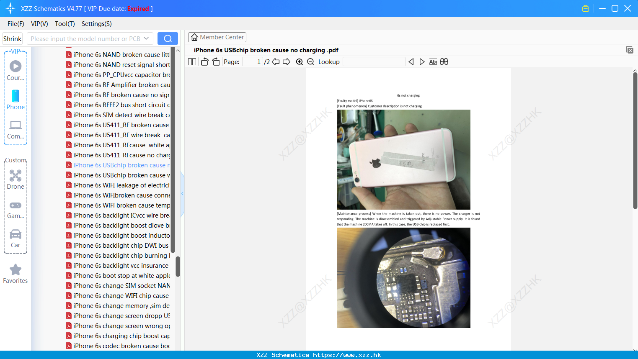Open the Tool(T) menu
The height and width of the screenshot is (359, 638).
tap(65, 24)
